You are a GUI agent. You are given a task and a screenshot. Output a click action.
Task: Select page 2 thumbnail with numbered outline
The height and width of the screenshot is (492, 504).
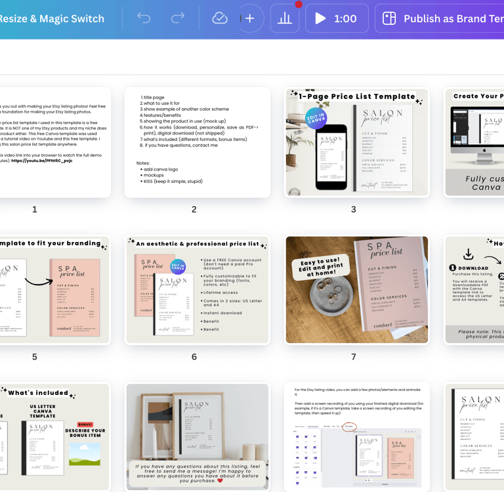point(198,142)
